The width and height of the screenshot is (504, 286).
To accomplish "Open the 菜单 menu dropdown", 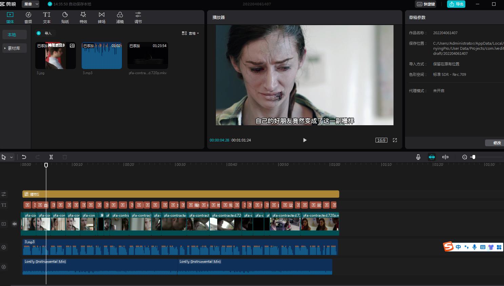I will tap(31, 4).
